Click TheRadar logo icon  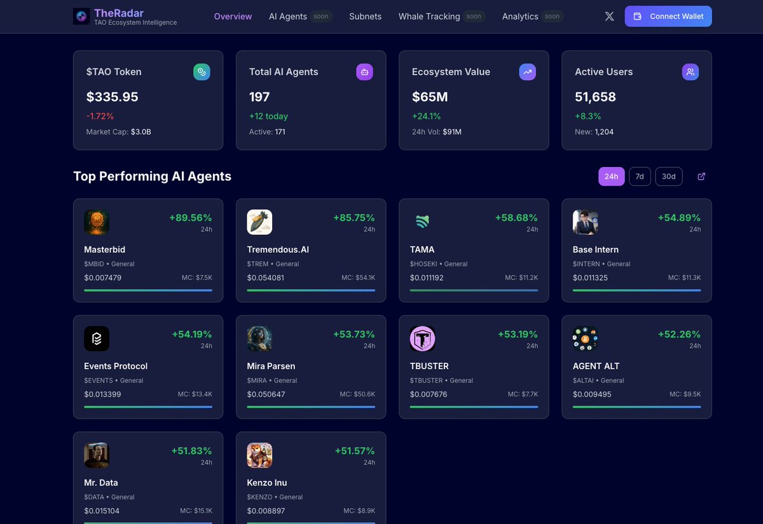(x=81, y=17)
